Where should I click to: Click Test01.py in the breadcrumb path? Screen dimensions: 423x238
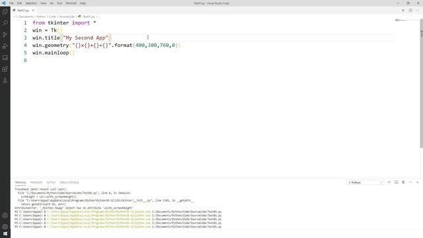pos(89,17)
